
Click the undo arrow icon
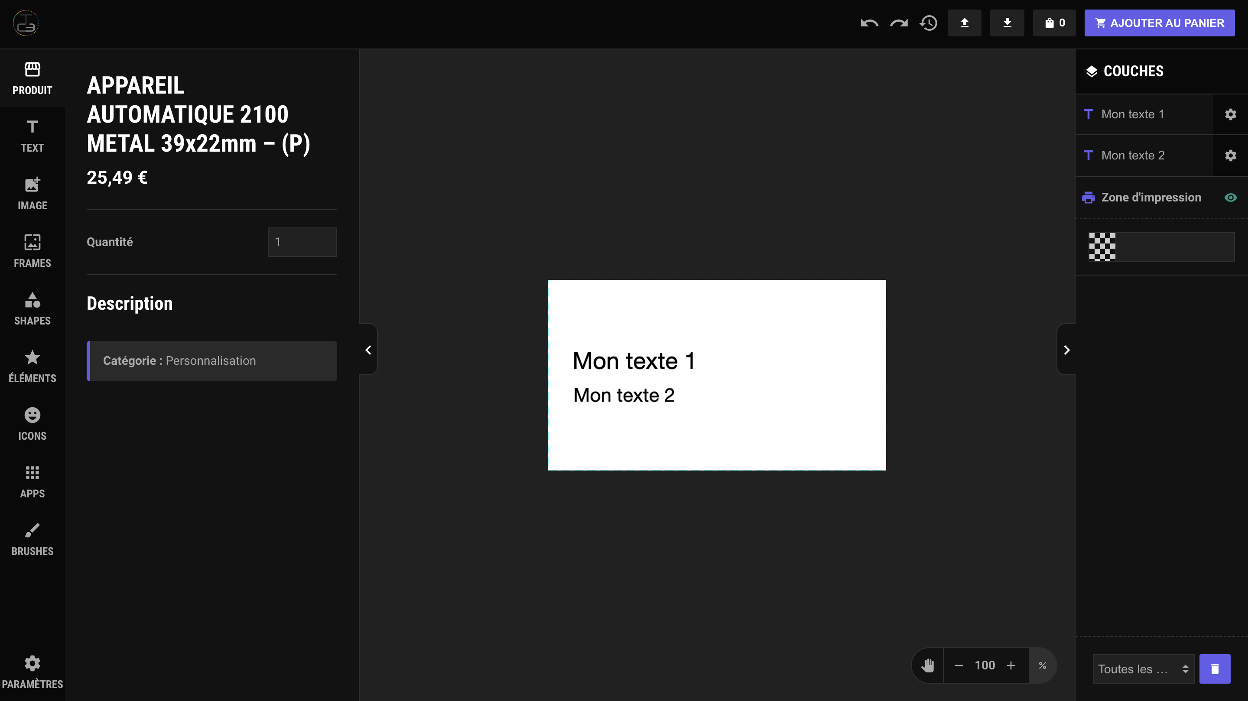[x=869, y=23]
